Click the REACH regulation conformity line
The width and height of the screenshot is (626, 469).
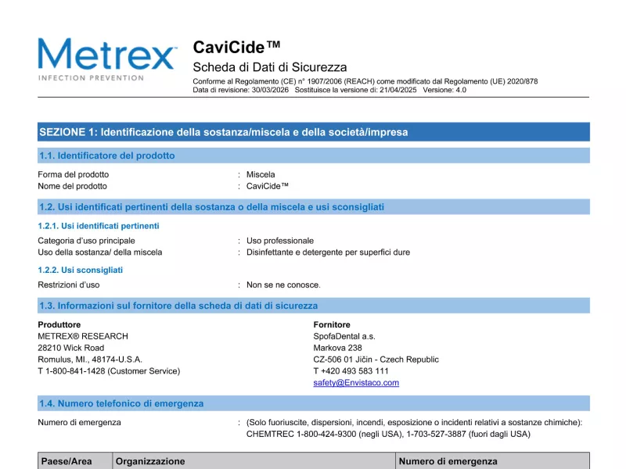[365, 81]
